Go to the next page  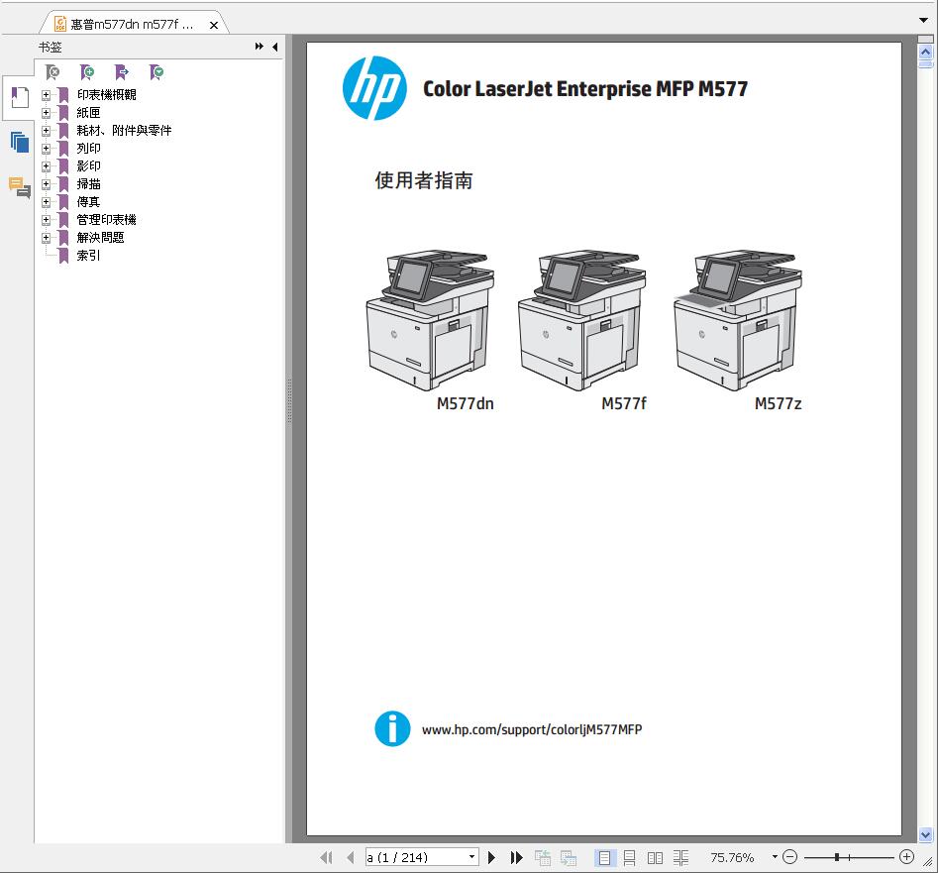pyautogui.click(x=491, y=857)
